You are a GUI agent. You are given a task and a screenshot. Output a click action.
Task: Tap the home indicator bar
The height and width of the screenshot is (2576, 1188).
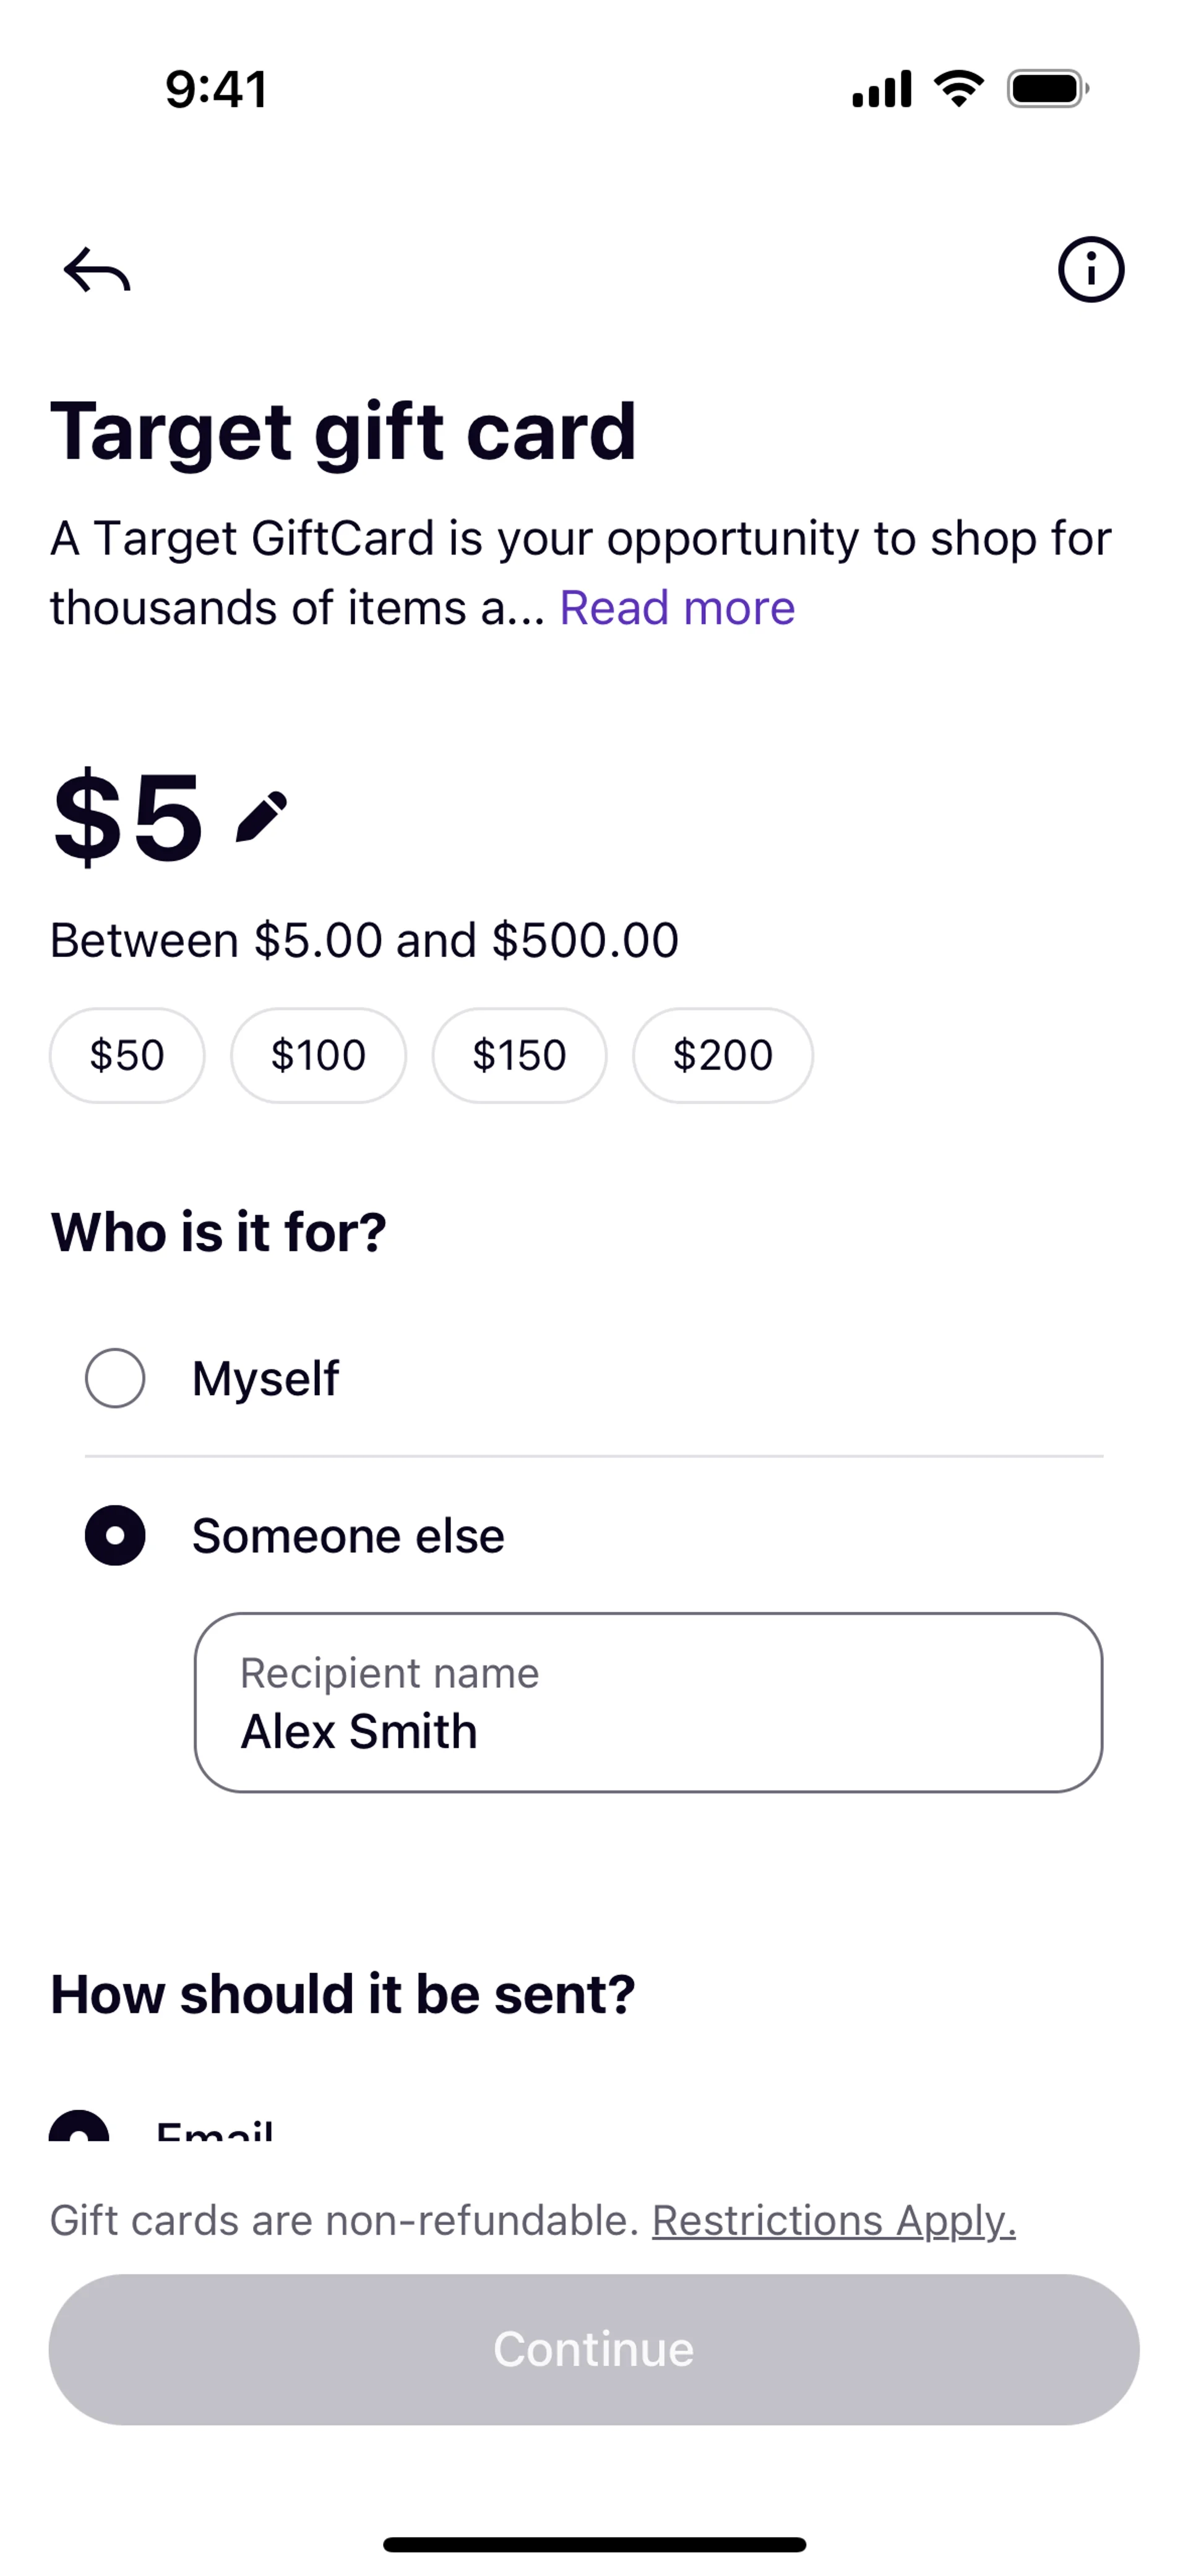(594, 2544)
